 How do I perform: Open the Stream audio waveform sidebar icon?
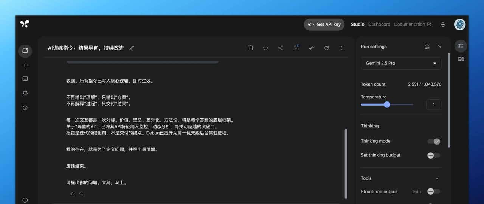click(x=25, y=65)
